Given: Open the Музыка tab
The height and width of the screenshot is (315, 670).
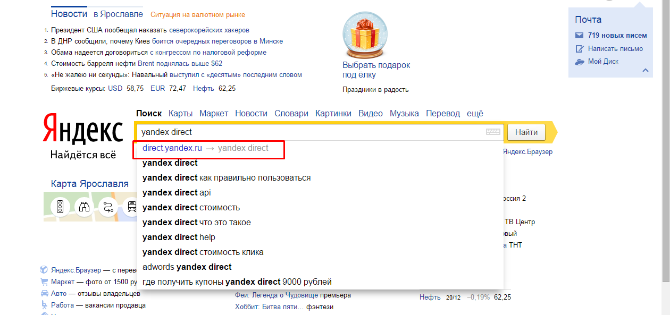Looking at the screenshot, I should 404,113.
